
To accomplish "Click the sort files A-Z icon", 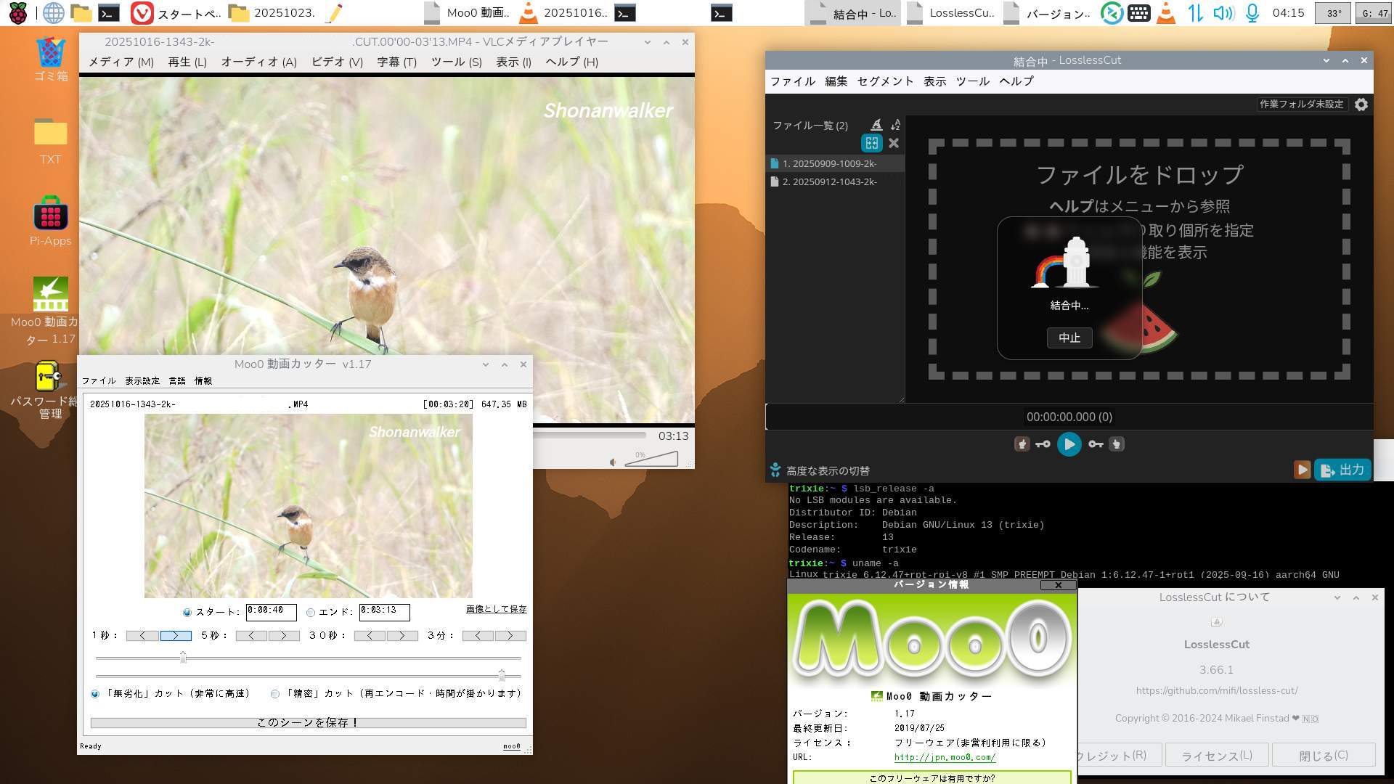I will click(x=895, y=125).
